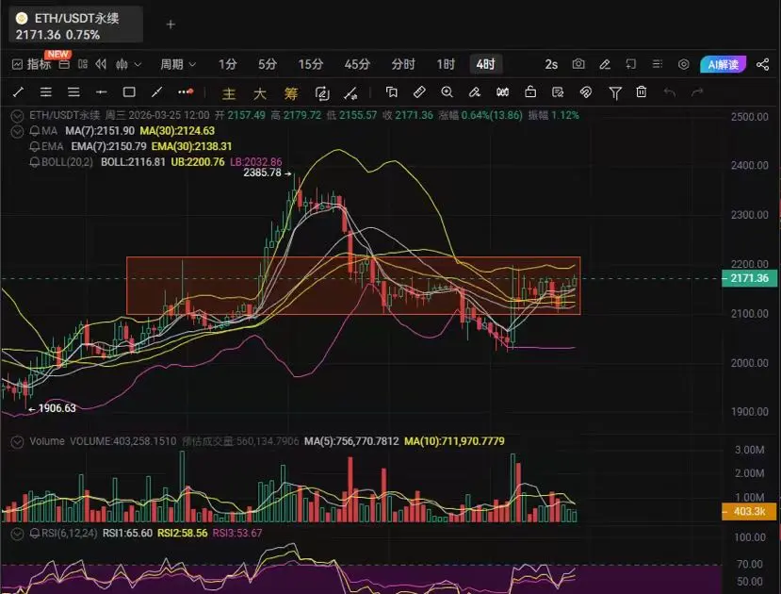Open the ETH/USDT永续 symbol tab
This screenshot has width=781, height=594.
click(75, 25)
